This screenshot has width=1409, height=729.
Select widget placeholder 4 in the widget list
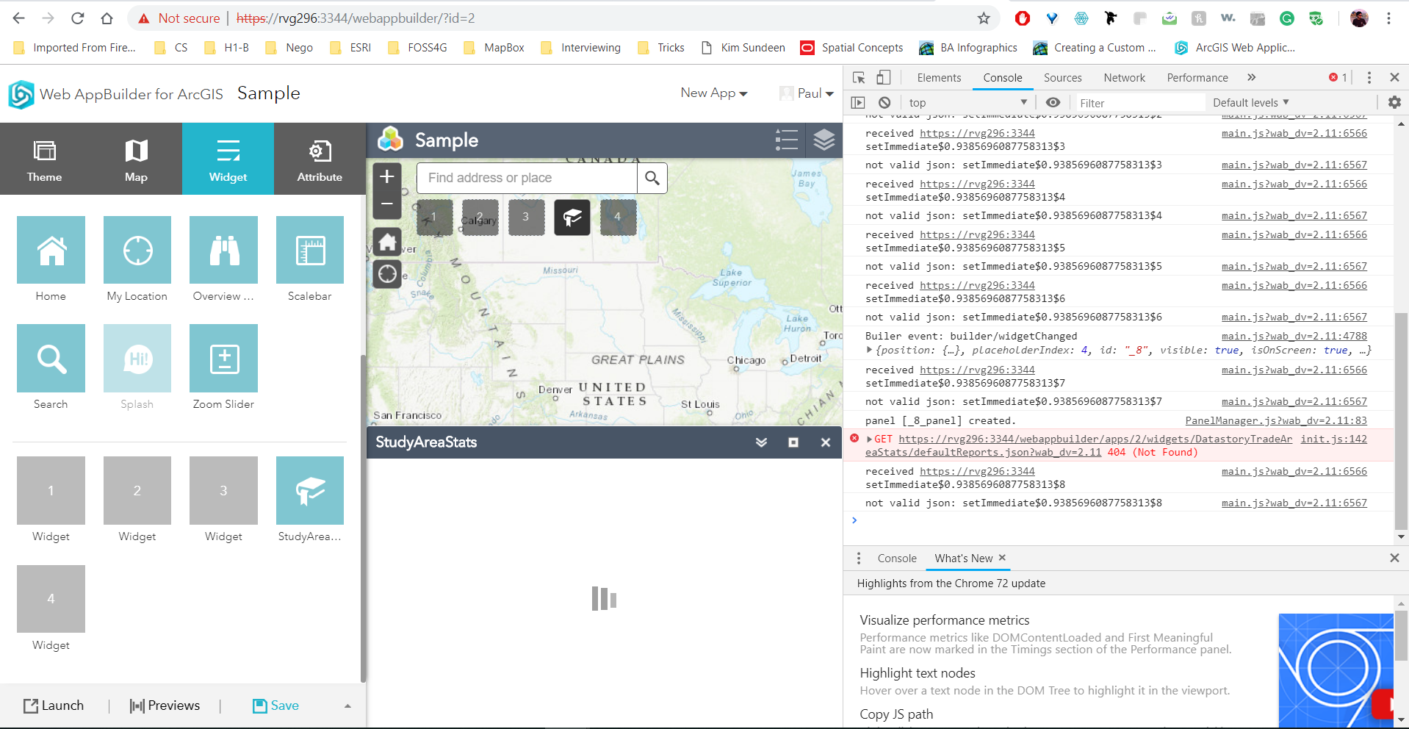click(x=51, y=599)
